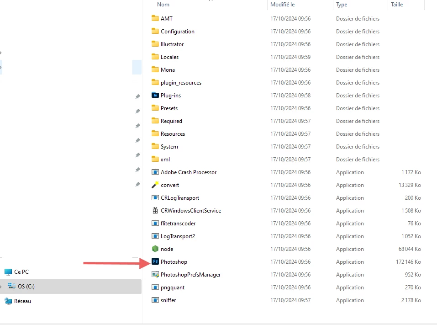This screenshot has height=325, width=437.
Task: Click the 13 329 Ko size value
Action: point(410,185)
